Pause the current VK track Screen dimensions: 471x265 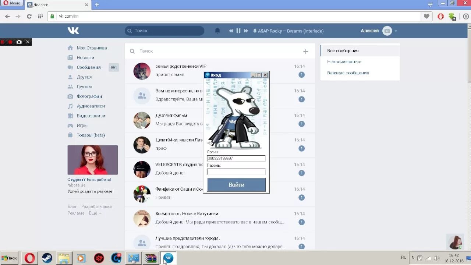[x=238, y=31]
